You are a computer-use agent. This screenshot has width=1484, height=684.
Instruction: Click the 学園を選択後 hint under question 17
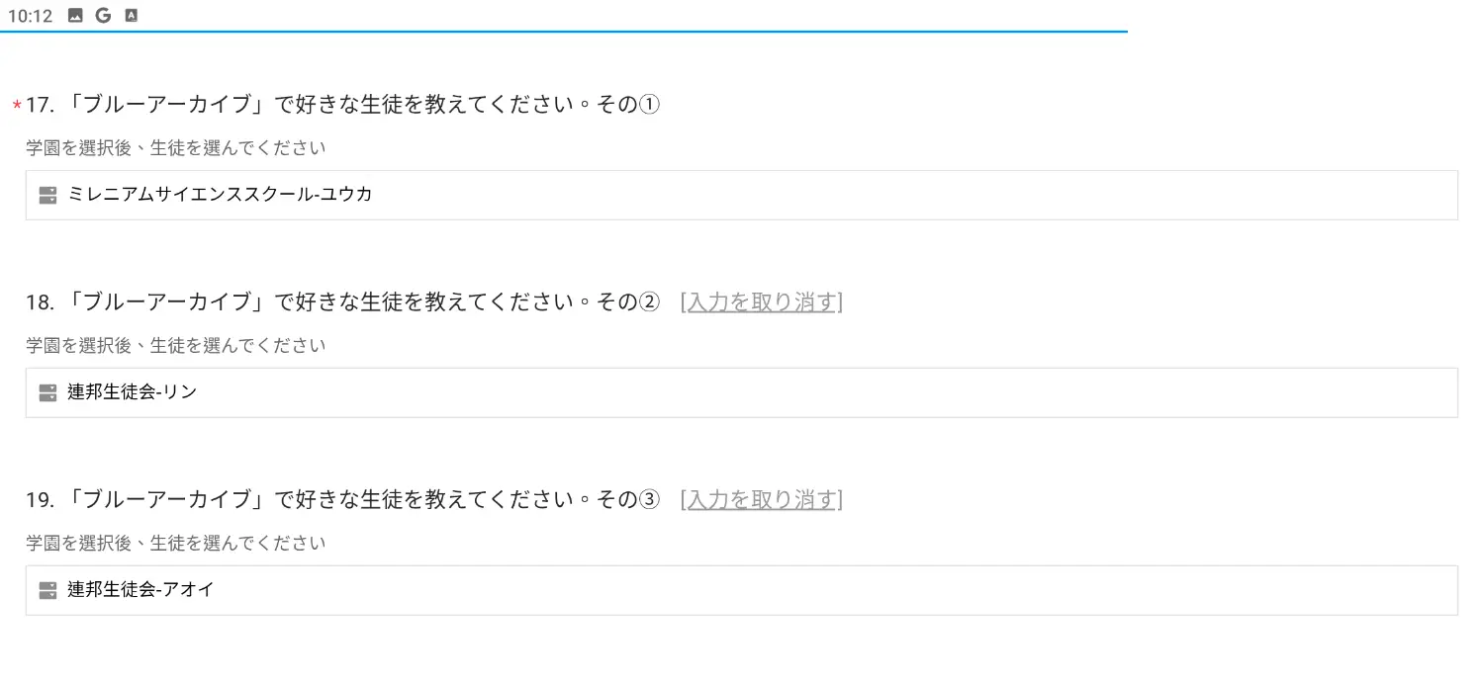pos(176,148)
